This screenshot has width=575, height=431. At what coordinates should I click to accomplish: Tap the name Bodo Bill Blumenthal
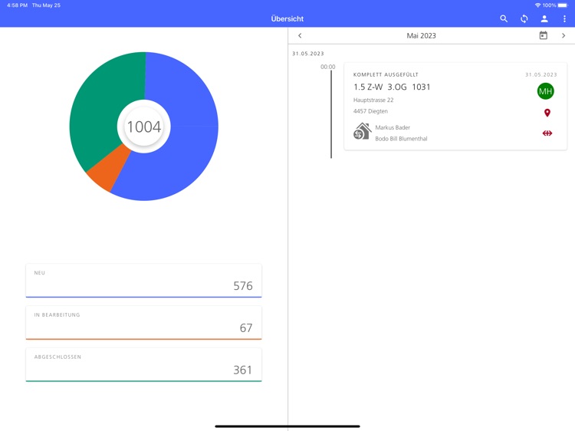pyautogui.click(x=401, y=139)
